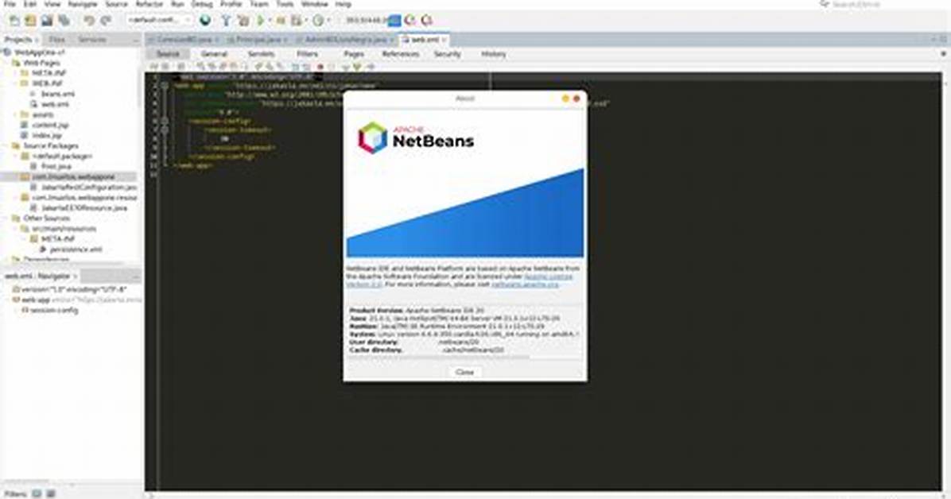Image resolution: width=951 pixels, height=499 pixels.
Task: Select the web-app node in the Navigator
Action: click(35, 300)
